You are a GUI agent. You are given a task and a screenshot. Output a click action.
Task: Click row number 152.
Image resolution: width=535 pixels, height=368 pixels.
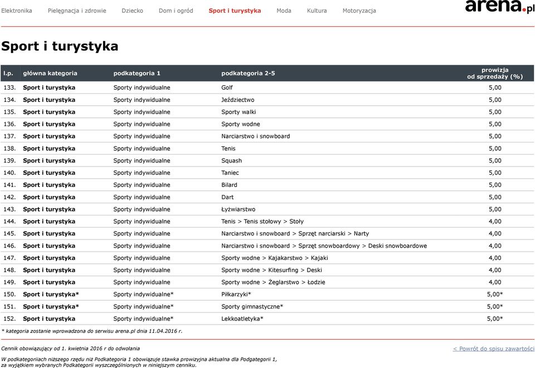click(x=9, y=319)
